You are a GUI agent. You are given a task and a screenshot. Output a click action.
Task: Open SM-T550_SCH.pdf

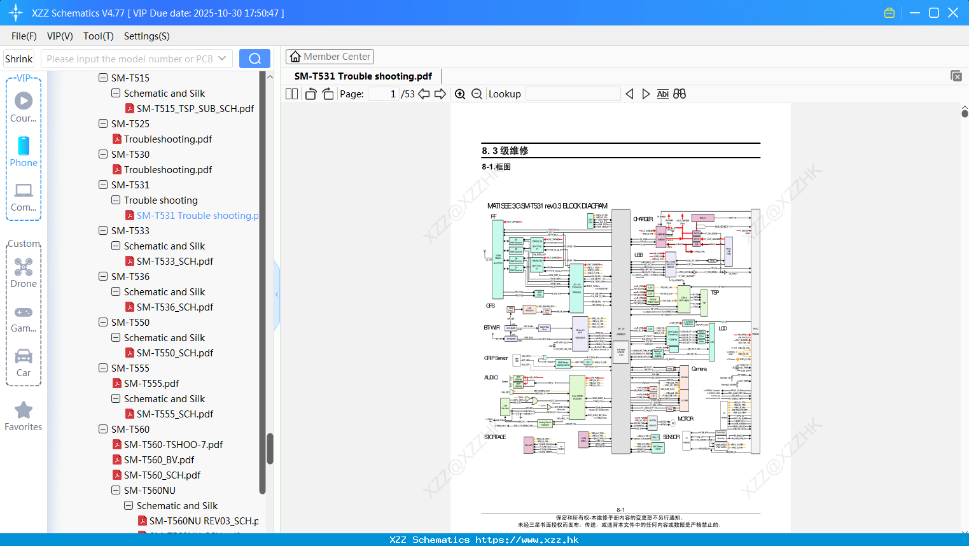(169, 353)
